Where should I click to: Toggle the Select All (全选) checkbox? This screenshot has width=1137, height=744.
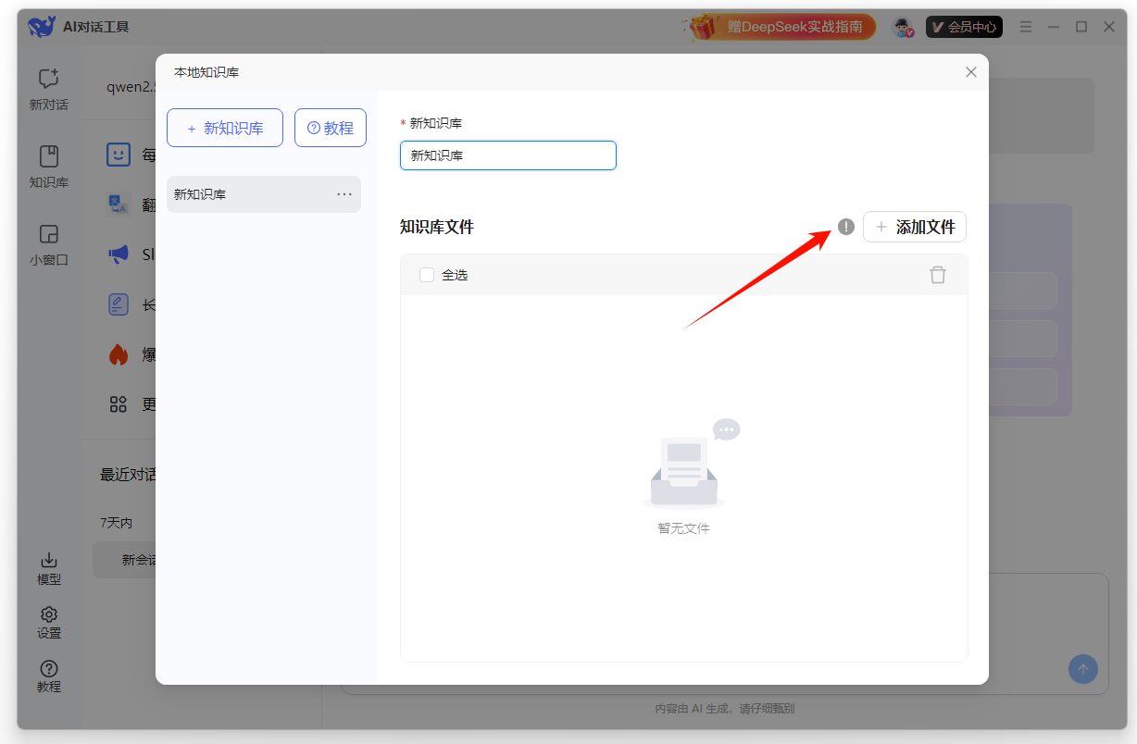[427, 275]
